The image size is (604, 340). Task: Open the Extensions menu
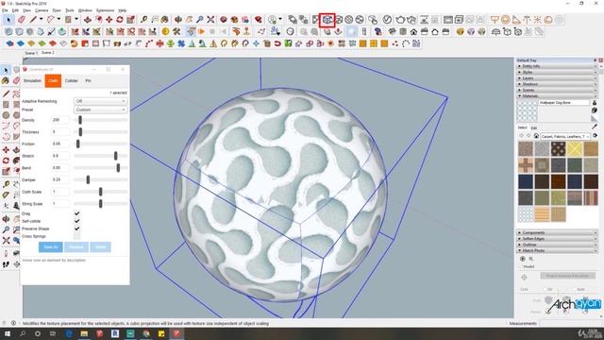(105, 10)
